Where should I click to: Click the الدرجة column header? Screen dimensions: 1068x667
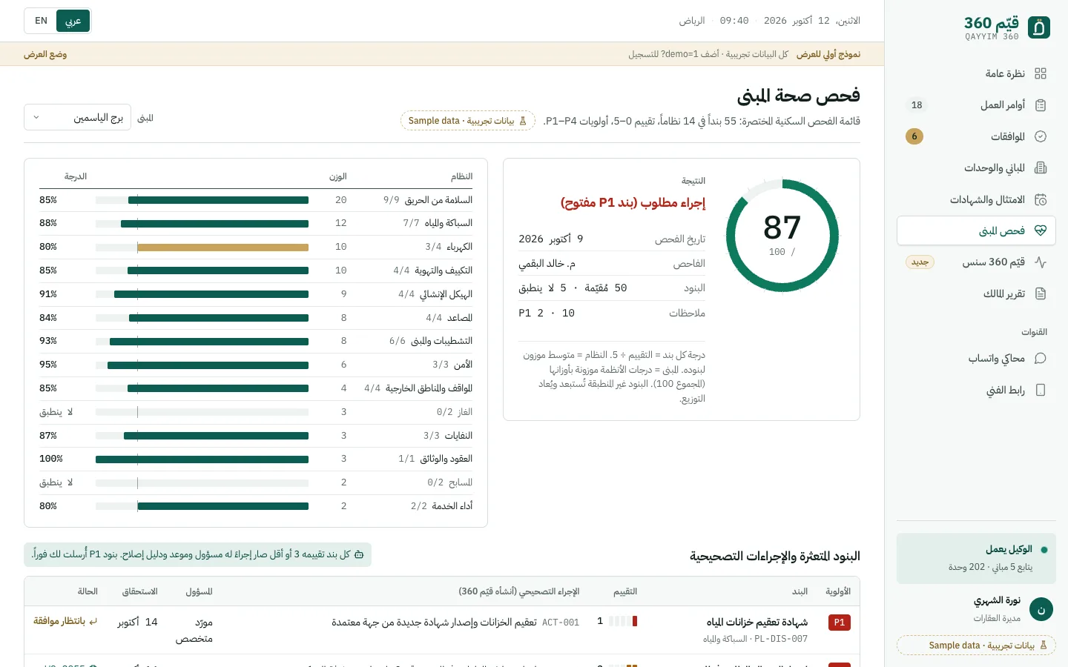[x=76, y=176]
